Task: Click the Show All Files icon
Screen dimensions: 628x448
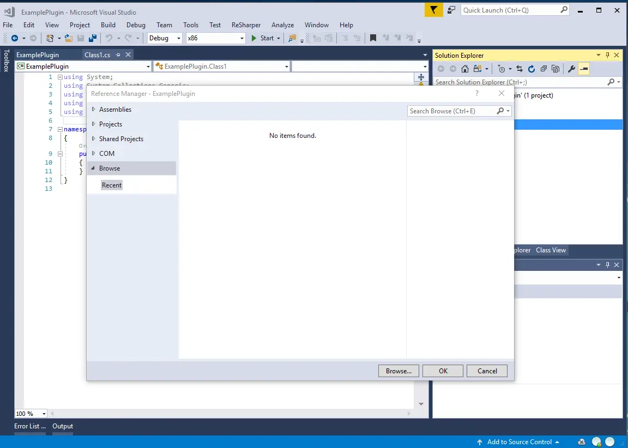Action: pyautogui.click(x=555, y=69)
